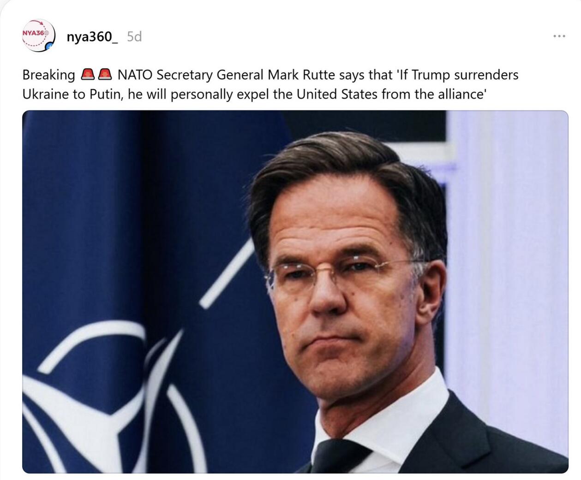Click the word Breaking in post text
The width and height of the screenshot is (581, 480).
tap(48, 75)
